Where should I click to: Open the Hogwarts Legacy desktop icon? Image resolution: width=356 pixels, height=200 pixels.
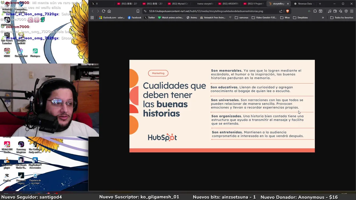pyautogui.click(x=21, y=178)
